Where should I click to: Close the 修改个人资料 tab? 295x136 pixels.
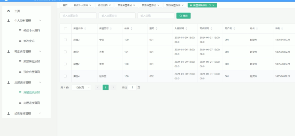coord(90,5)
